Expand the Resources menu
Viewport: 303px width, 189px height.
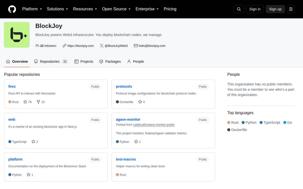pos(85,9)
